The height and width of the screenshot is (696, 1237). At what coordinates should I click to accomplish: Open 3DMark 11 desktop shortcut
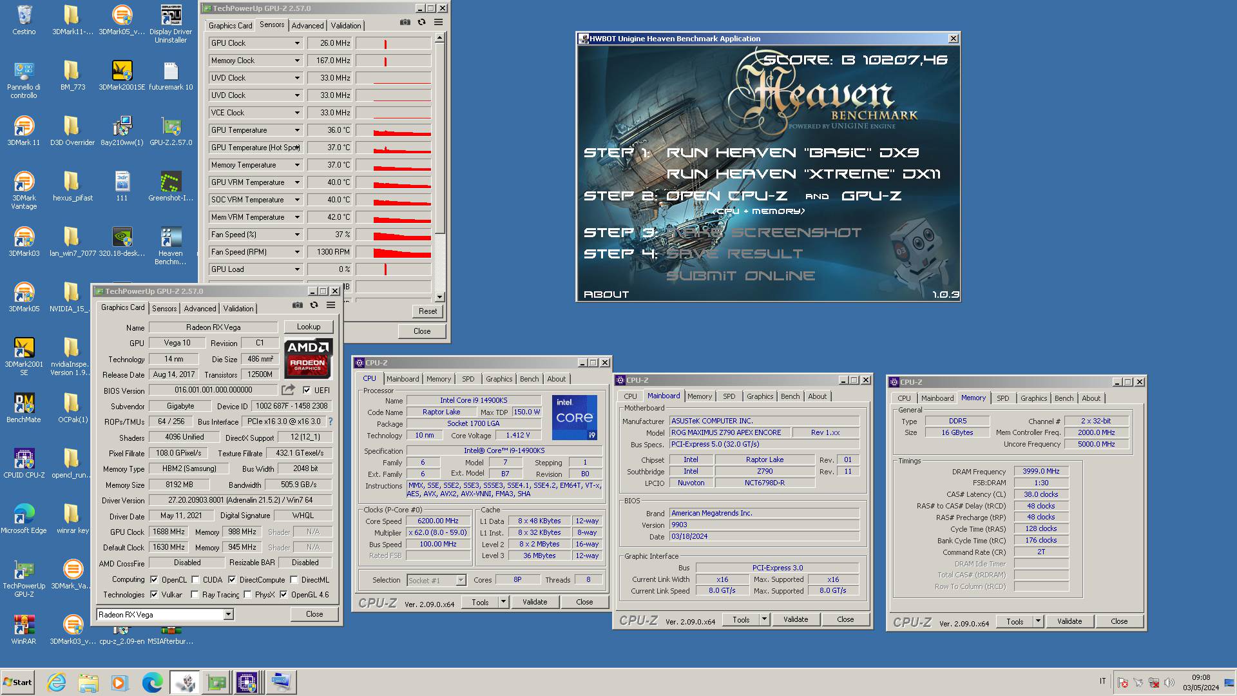[24, 131]
